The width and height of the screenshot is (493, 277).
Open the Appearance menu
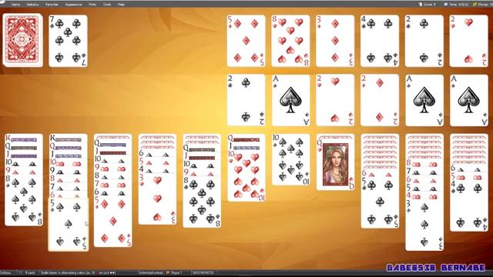click(x=73, y=5)
